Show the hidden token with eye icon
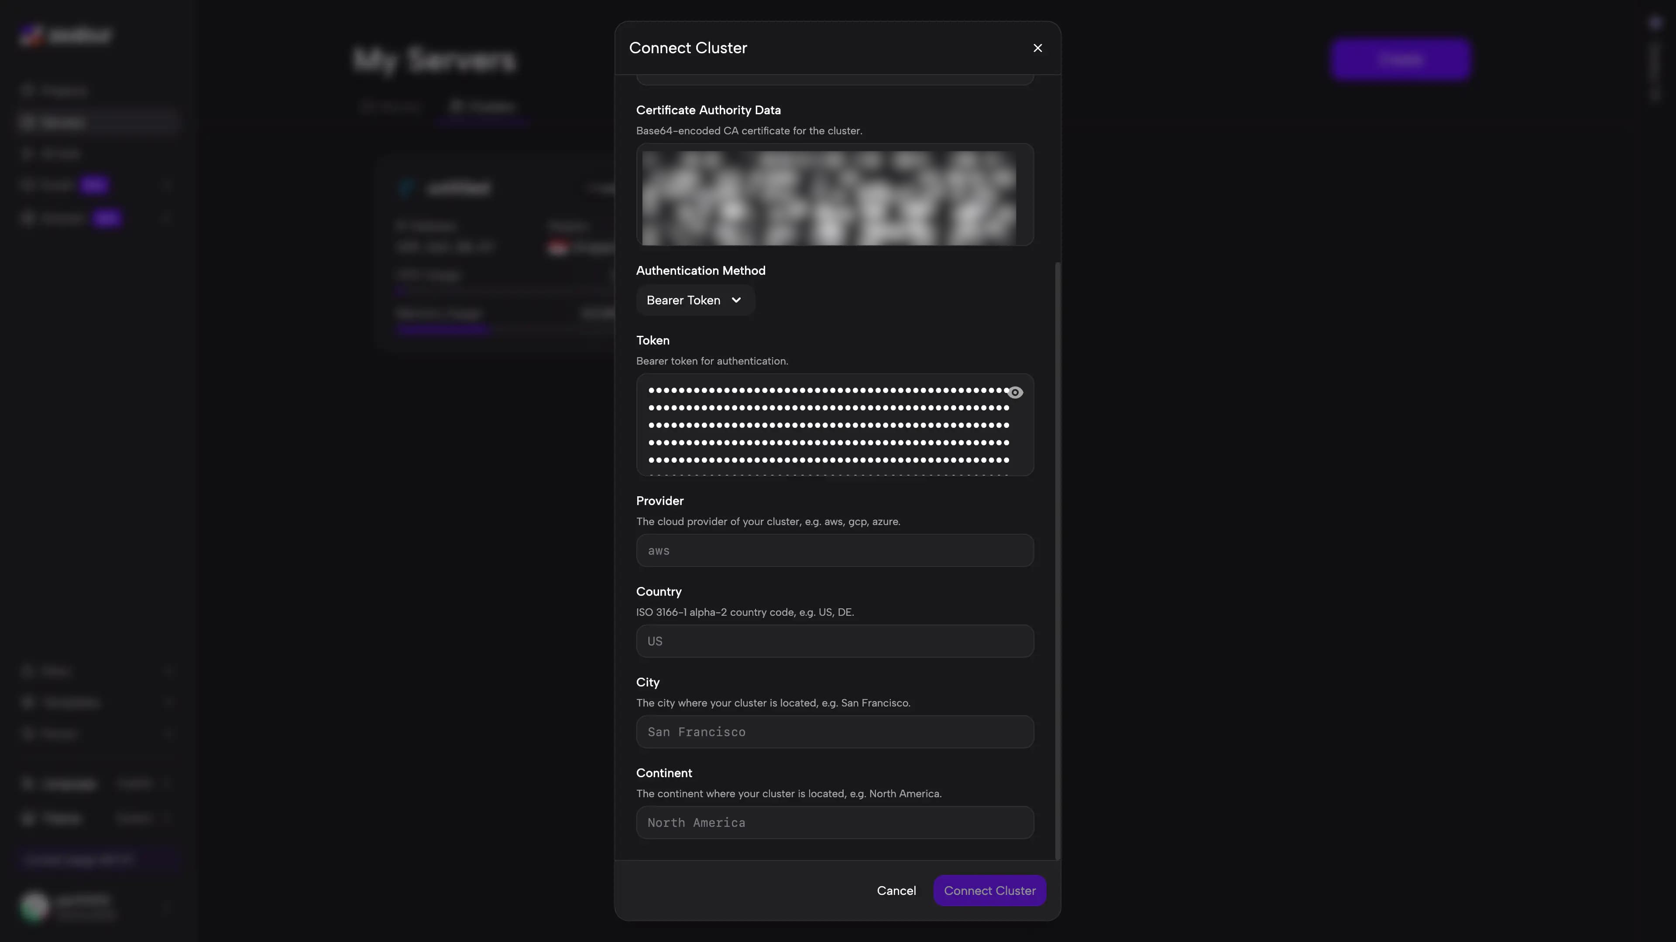 coord(1014,392)
